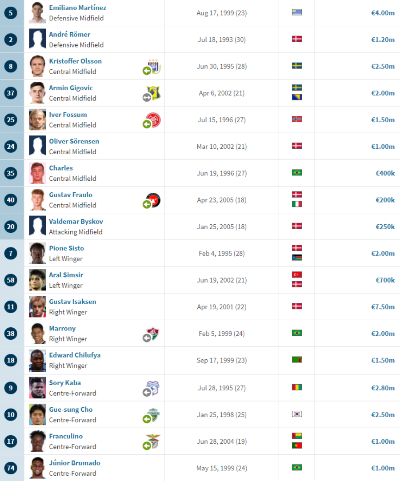
Task: Click club crest icon beside Kristoffer Olsson
Action: [154, 66]
